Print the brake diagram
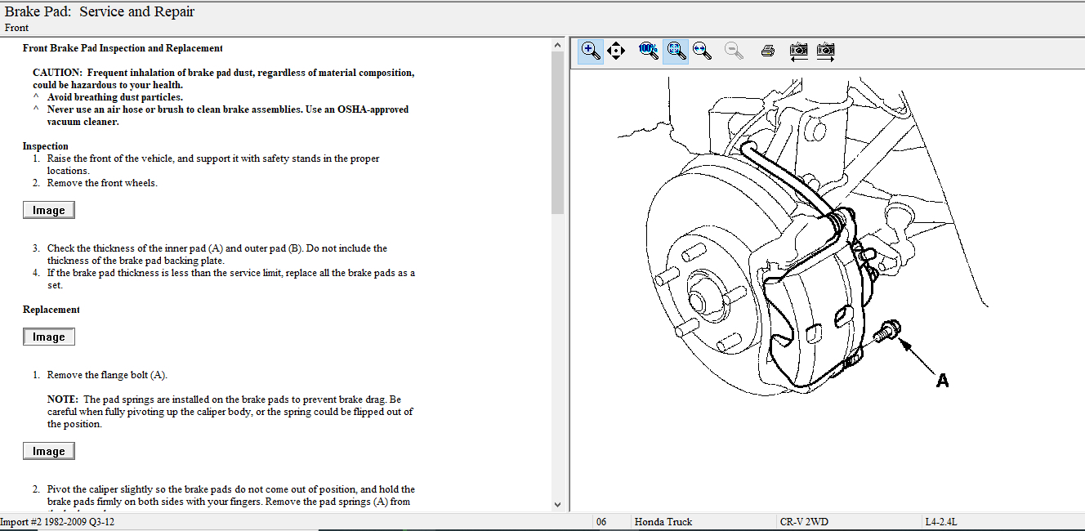This screenshot has height=531, width=1085. coord(767,51)
